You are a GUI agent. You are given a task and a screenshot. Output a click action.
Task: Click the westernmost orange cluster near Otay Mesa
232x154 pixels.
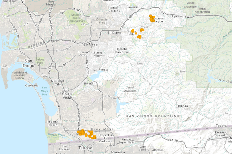81,132
